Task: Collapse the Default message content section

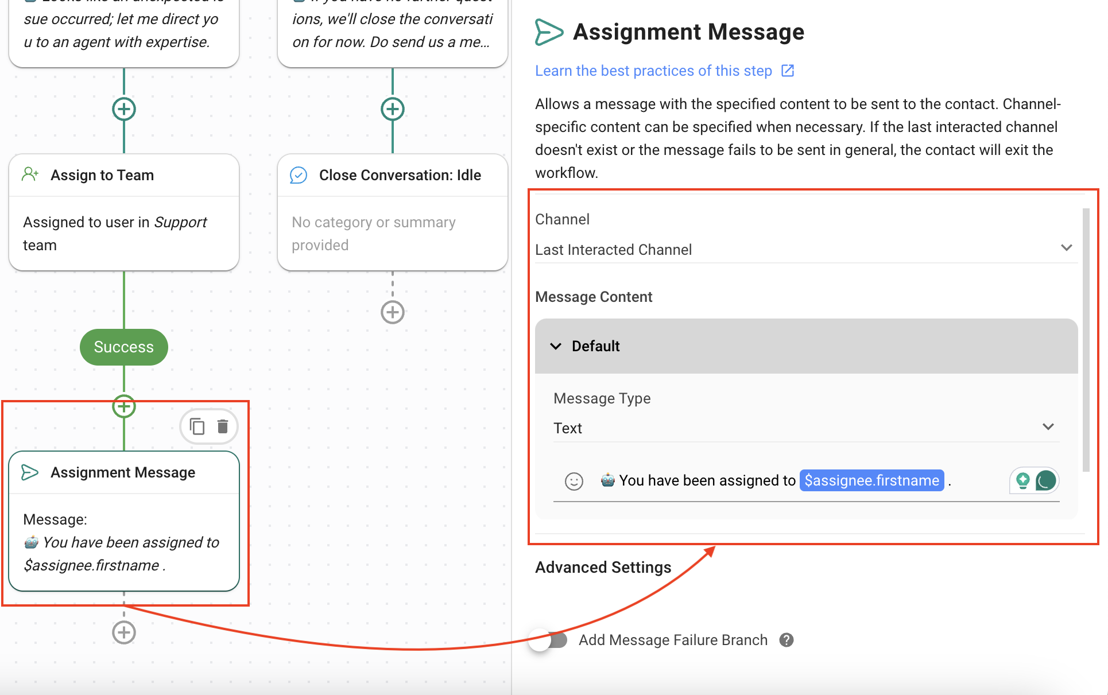Action: tap(556, 346)
